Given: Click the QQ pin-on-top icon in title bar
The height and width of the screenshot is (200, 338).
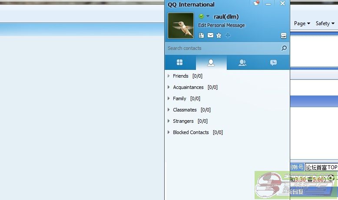Looking at the screenshot, I should coord(256,3).
